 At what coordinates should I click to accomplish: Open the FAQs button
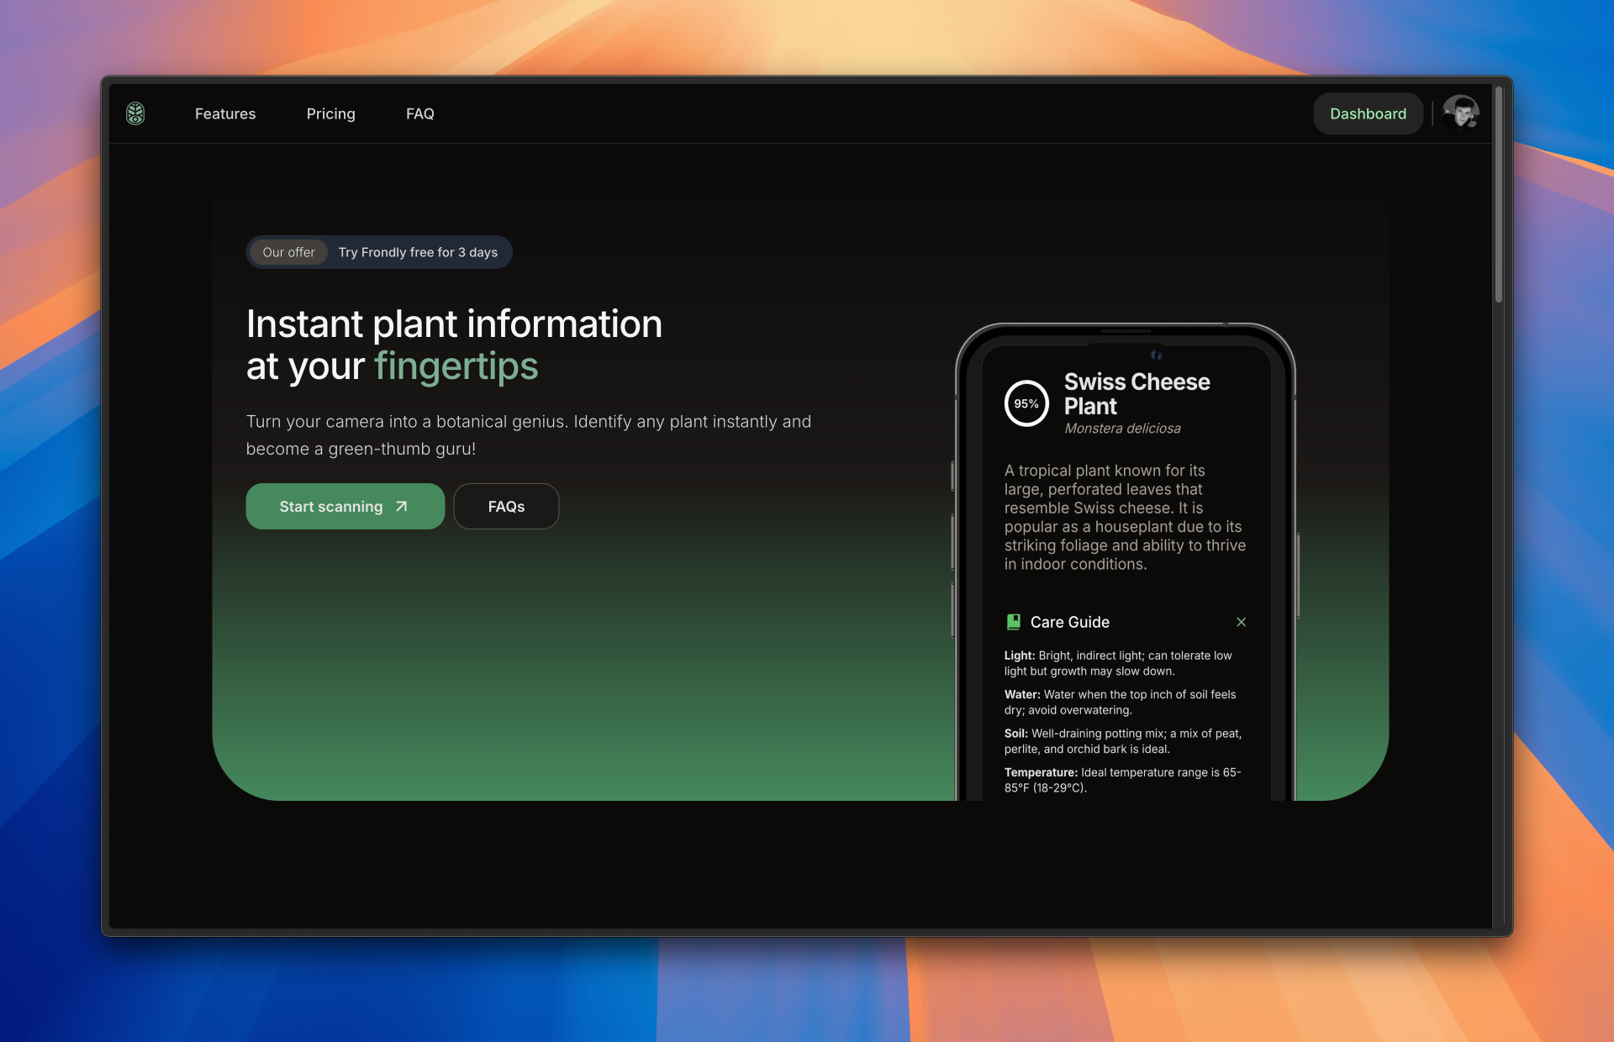506,506
